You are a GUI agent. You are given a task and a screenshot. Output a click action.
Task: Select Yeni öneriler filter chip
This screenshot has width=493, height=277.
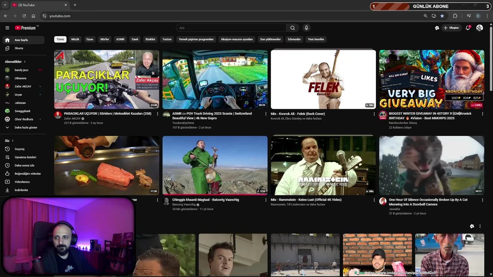pos(316,39)
